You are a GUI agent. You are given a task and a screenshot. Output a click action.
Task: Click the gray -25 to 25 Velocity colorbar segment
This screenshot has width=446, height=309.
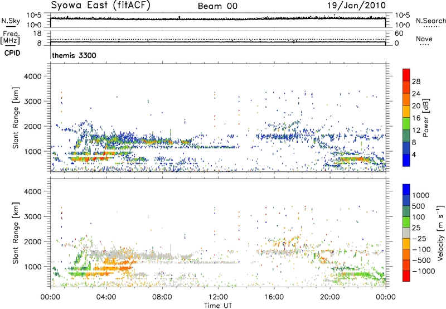[x=406, y=233]
